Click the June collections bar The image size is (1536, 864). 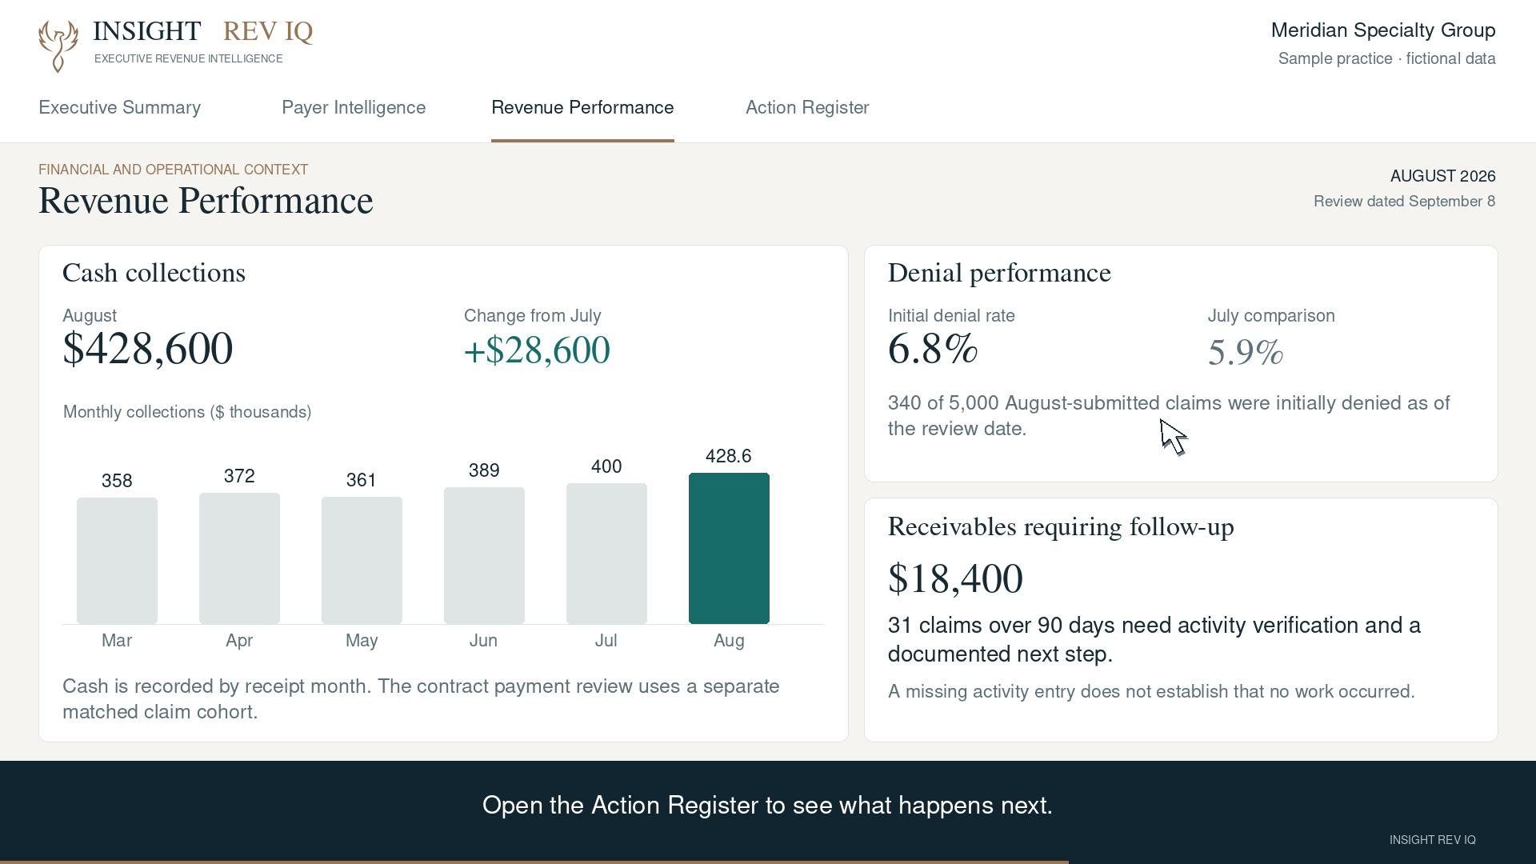pos(484,555)
